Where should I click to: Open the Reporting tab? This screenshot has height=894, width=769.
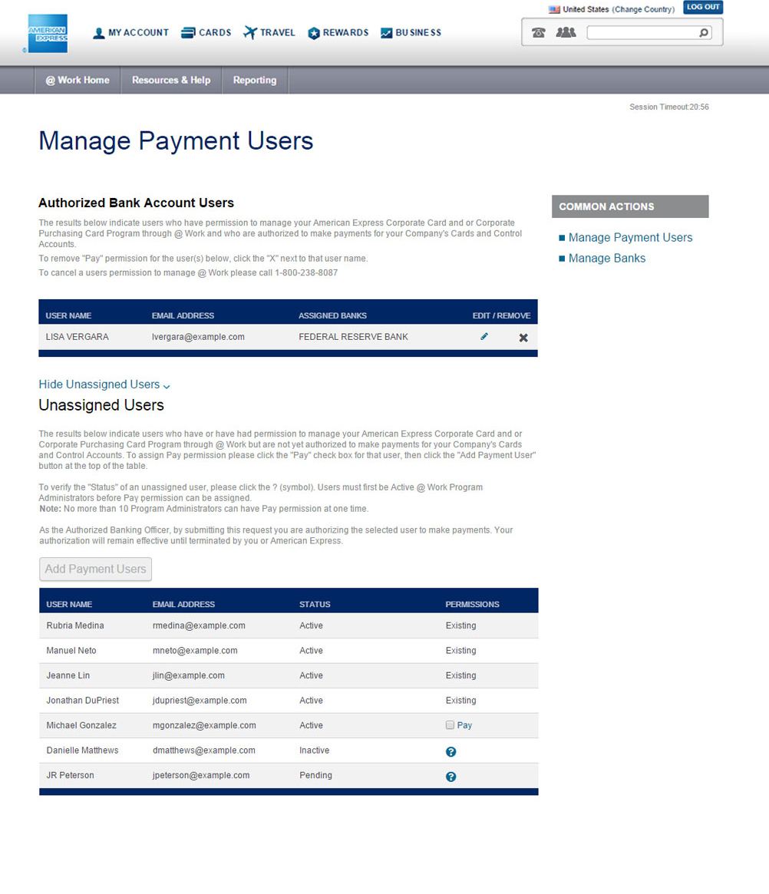tap(255, 80)
